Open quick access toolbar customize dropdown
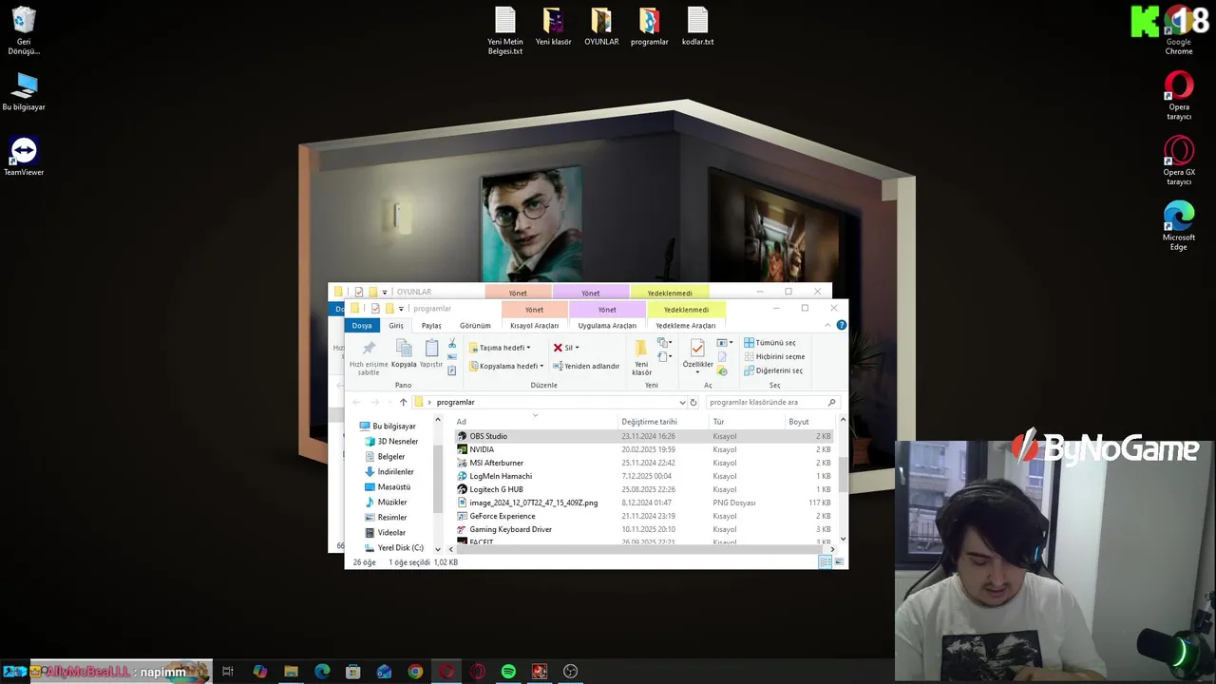This screenshot has width=1216, height=684. coord(401,309)
